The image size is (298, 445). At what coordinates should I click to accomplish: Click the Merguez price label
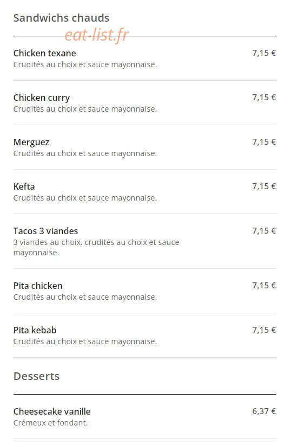pos(264,142)
